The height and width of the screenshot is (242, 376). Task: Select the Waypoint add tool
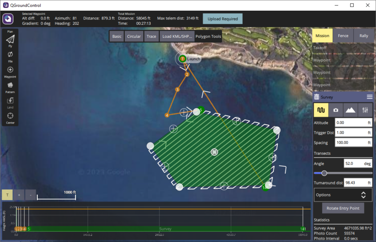click(10, 70)
